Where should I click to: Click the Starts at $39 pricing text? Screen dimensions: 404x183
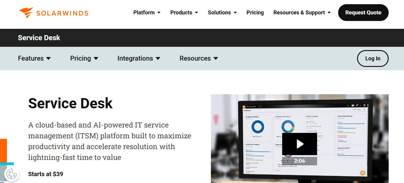click(45, 174)
